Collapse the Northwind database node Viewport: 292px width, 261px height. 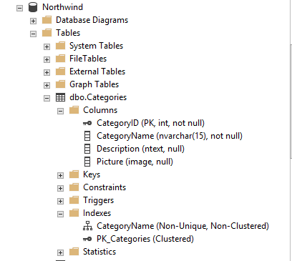pyautogui.click(x=19, y=8)
